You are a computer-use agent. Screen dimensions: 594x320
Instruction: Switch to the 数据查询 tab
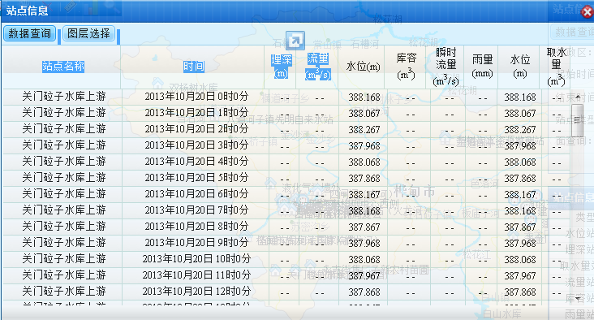pyautogui.click(x=30, y=34)
